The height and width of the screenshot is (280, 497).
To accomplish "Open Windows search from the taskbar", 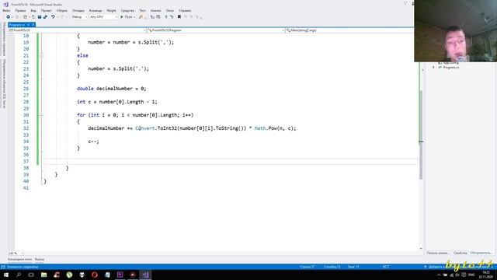I will 19,275.
